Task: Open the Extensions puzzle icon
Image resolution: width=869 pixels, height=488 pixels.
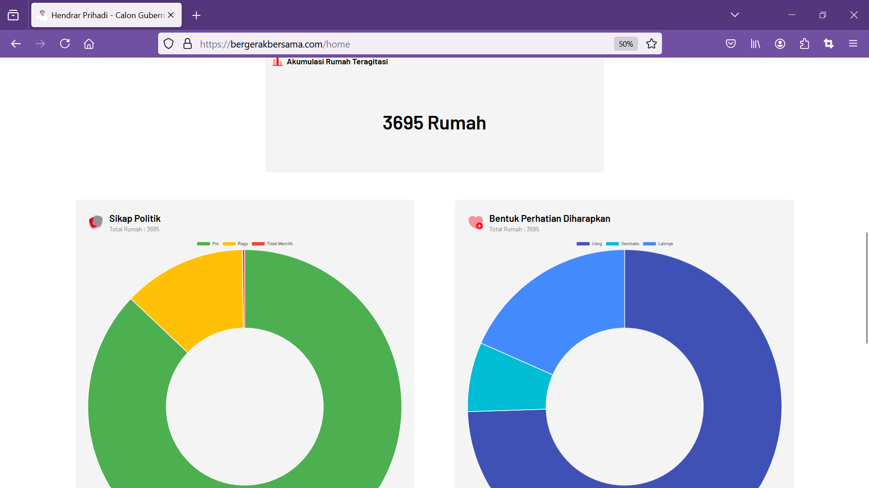Action: (x=804, y=44)
